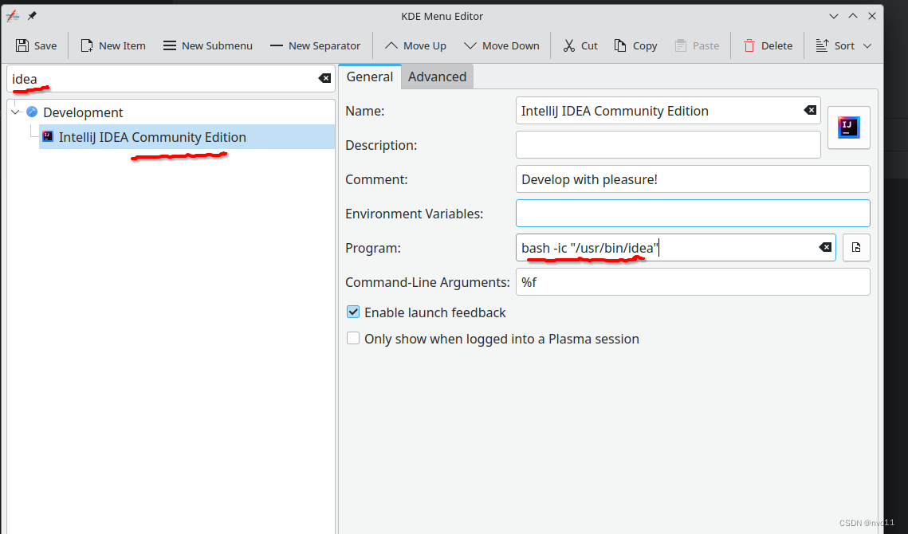Image resolution: width=908 pixels, height=534 pixels.
Task: Collapse the Development tree category
Action: (16, 112)
